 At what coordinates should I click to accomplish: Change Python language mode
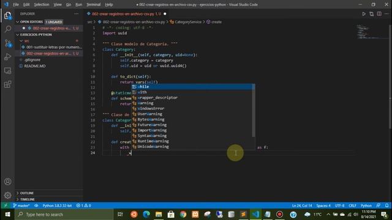click(366, 205)
